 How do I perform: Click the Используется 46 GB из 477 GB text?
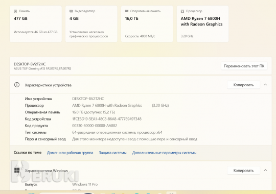click(x=36, y=32)
